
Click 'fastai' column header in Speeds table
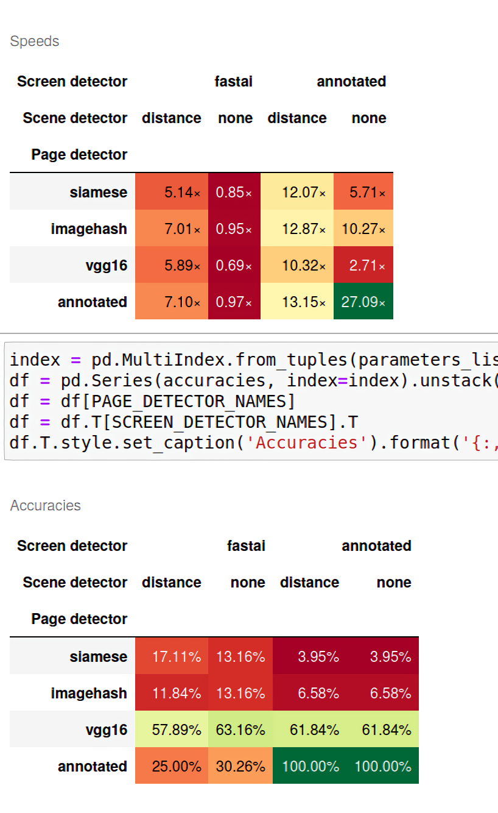tap(233, 82)
